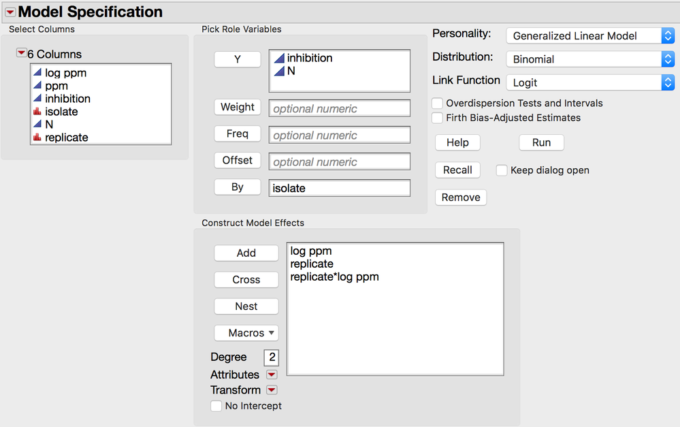The image size is (680, 427).
Task: Enable Overdispersion Tests and Intervals
Action: 437,104
